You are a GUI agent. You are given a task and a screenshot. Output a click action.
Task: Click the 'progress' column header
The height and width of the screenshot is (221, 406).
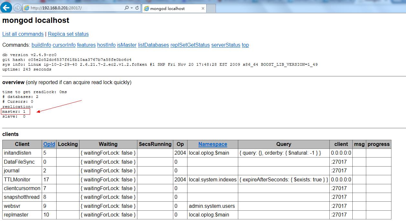pos(379,144)
